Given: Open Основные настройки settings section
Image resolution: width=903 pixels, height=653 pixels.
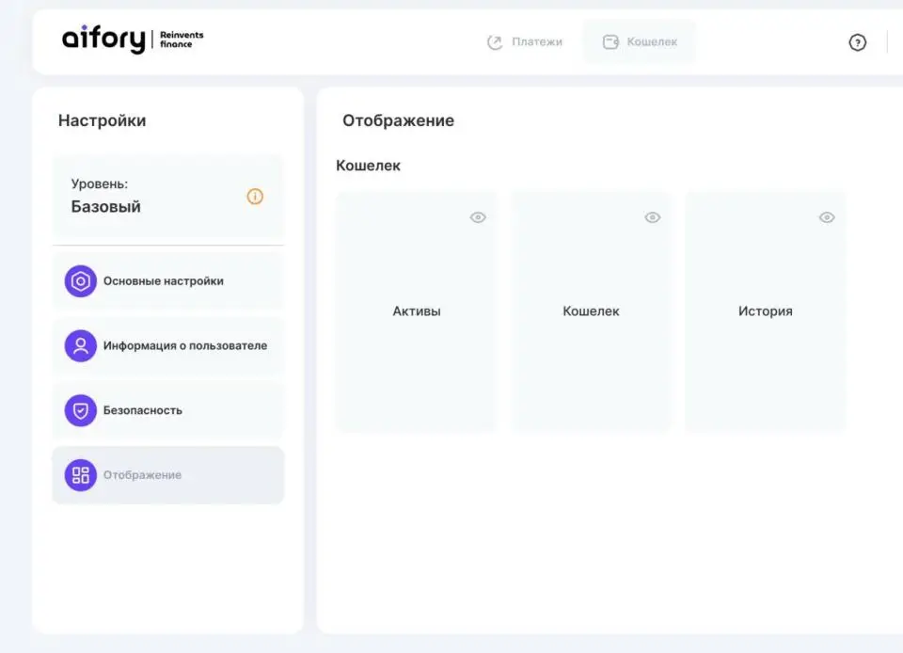Looking at the screenshot, I should point(167,281).
